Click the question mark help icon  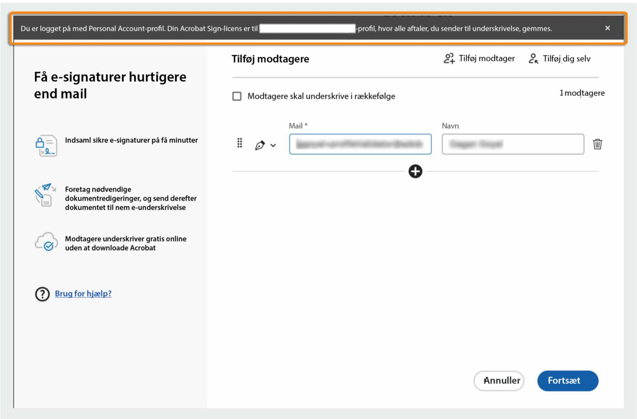(x=42, y=294)
